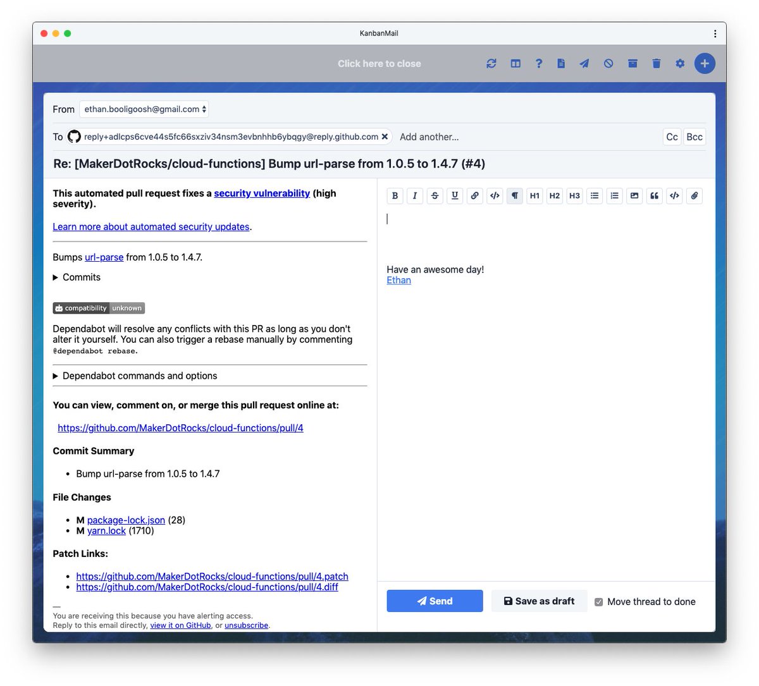Click the compatibility unknown badge

(99, 308)
